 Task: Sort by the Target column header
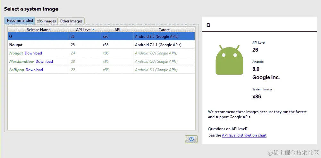(164, 30)
